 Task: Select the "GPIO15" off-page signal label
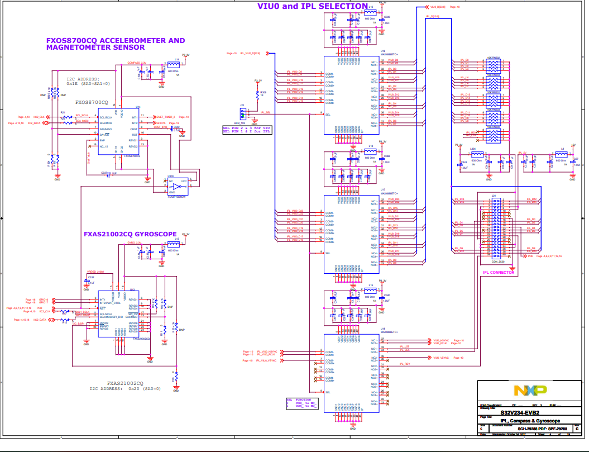pyautogui.click(x=161, y=123)
